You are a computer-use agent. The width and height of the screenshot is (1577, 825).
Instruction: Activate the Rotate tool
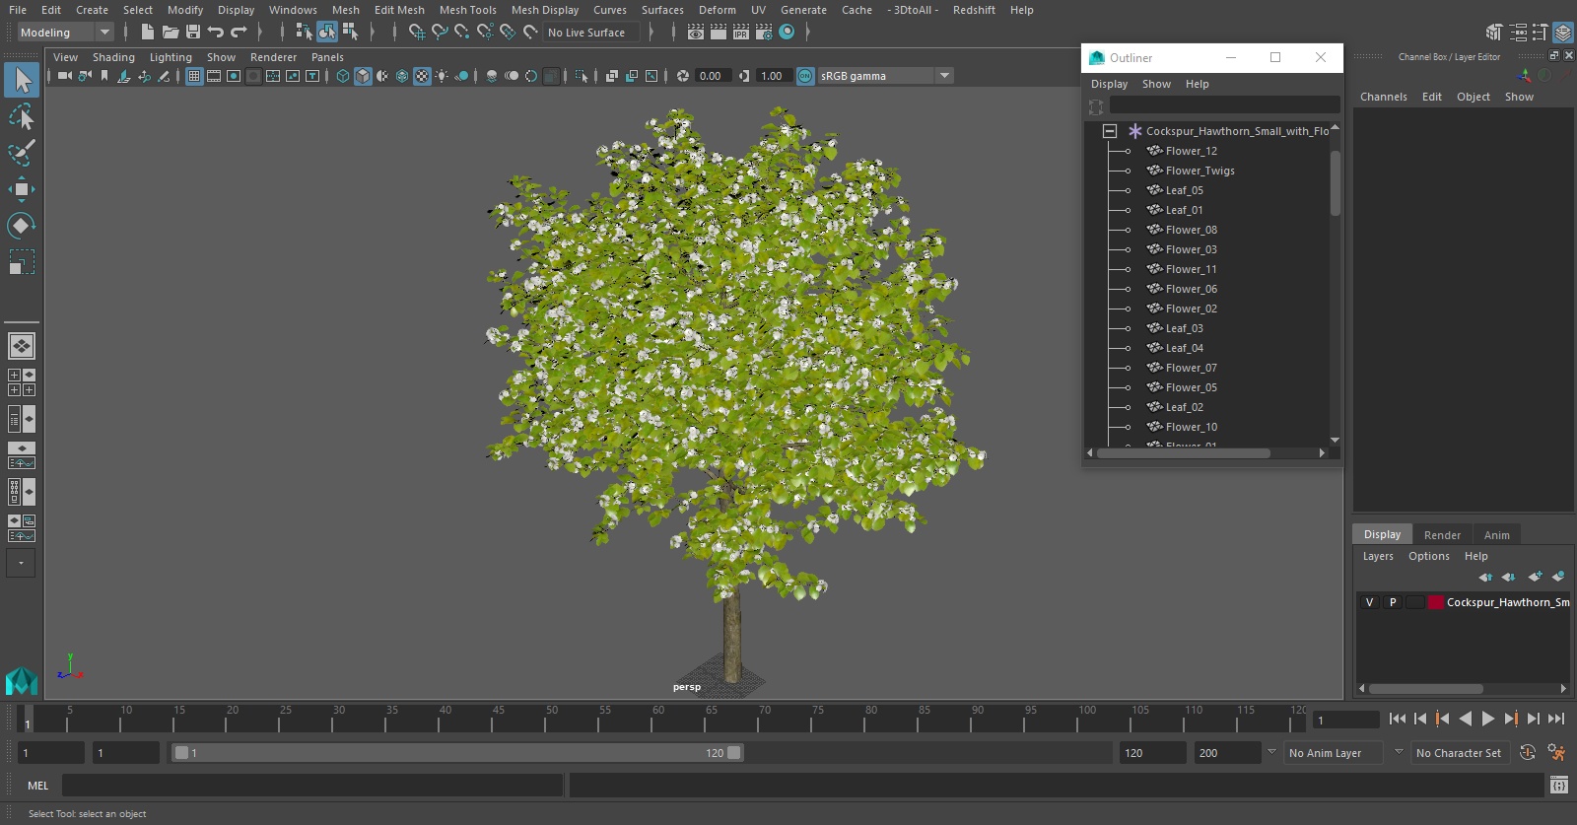(x=22, y=226)
